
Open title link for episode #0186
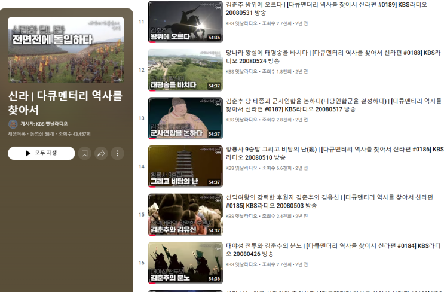335,153
